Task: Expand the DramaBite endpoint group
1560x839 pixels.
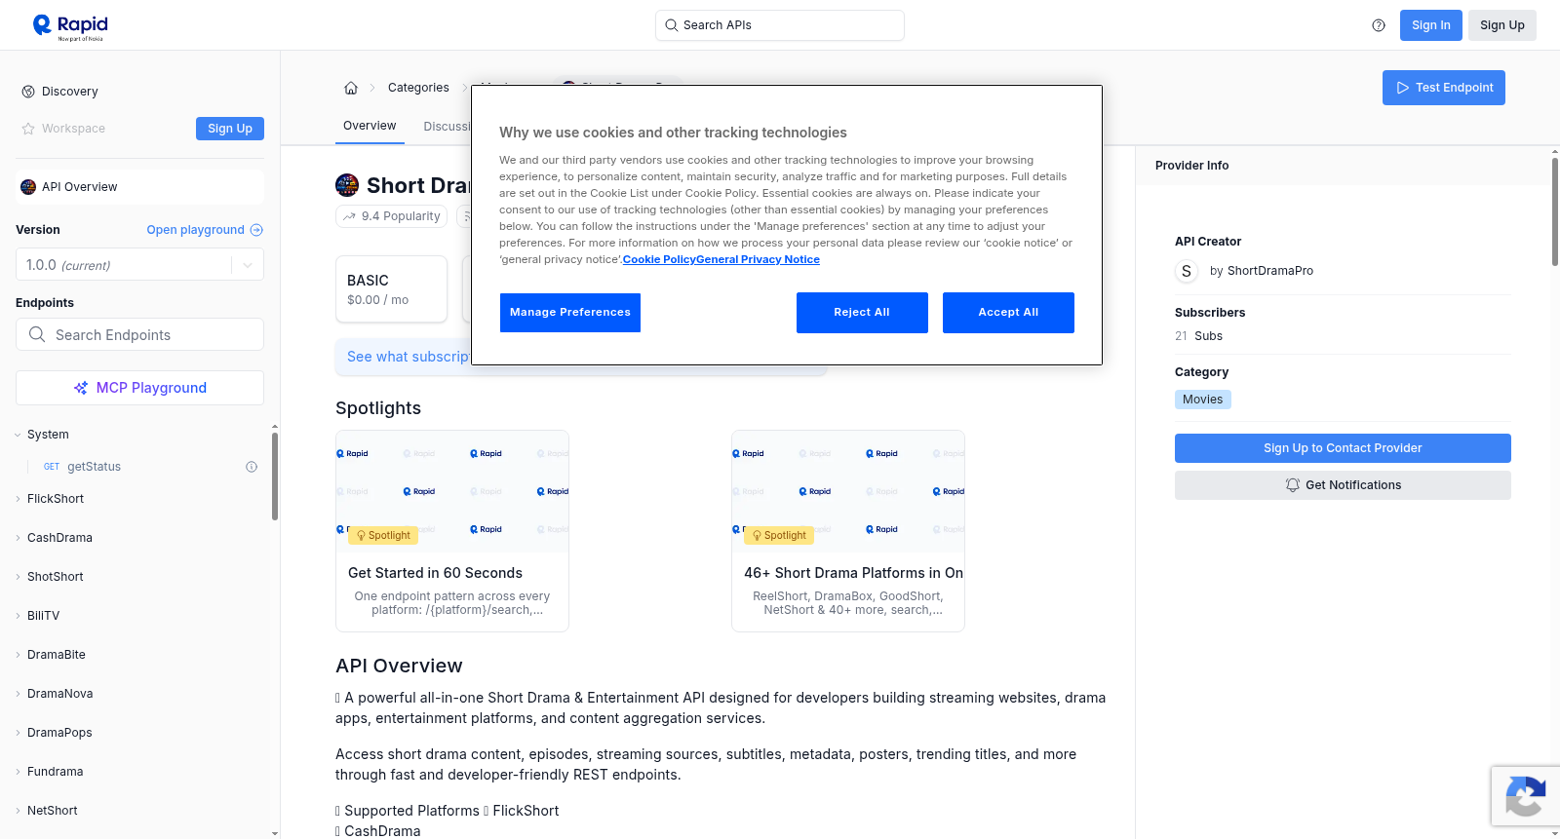Action: 18,655
